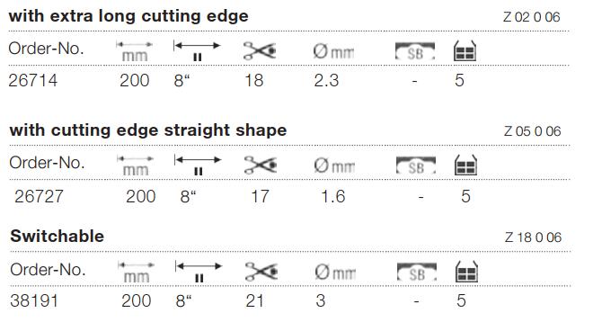Viewport: 593px width, 331px height.
Task: Click the scissors icon in the first table
Action: click(x=260, y=50)
